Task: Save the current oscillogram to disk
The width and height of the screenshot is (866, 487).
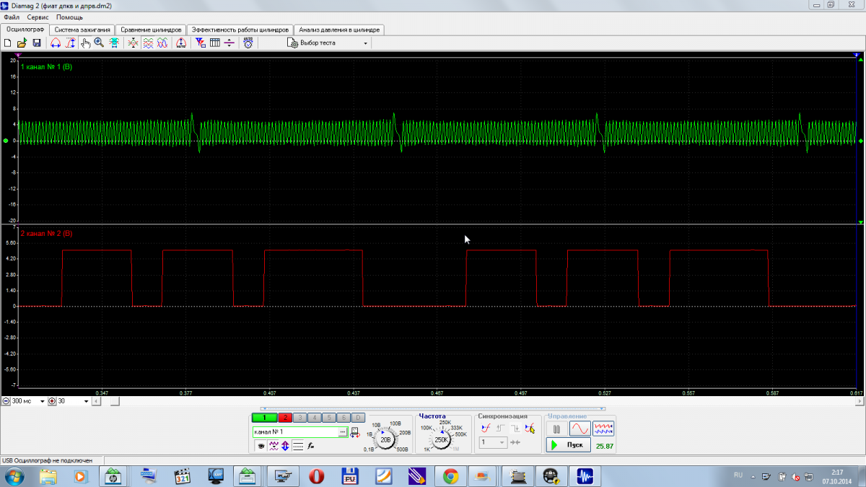Action: coord(36,43)
